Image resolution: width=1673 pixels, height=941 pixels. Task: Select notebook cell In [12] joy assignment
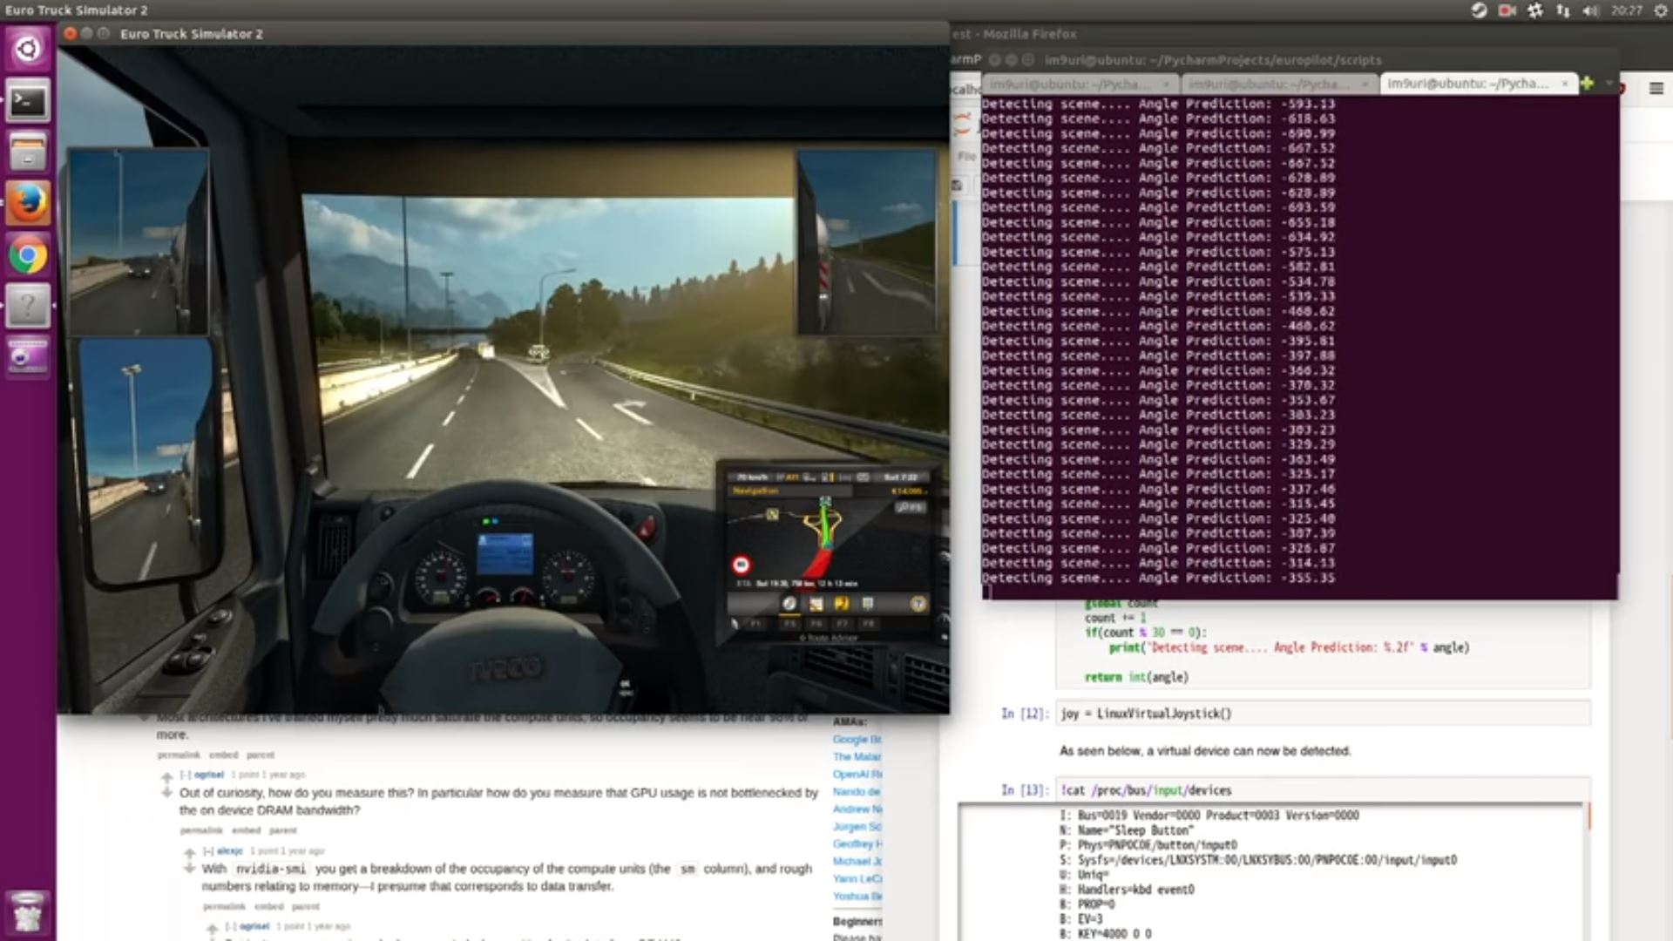[x=1323, y=714]
